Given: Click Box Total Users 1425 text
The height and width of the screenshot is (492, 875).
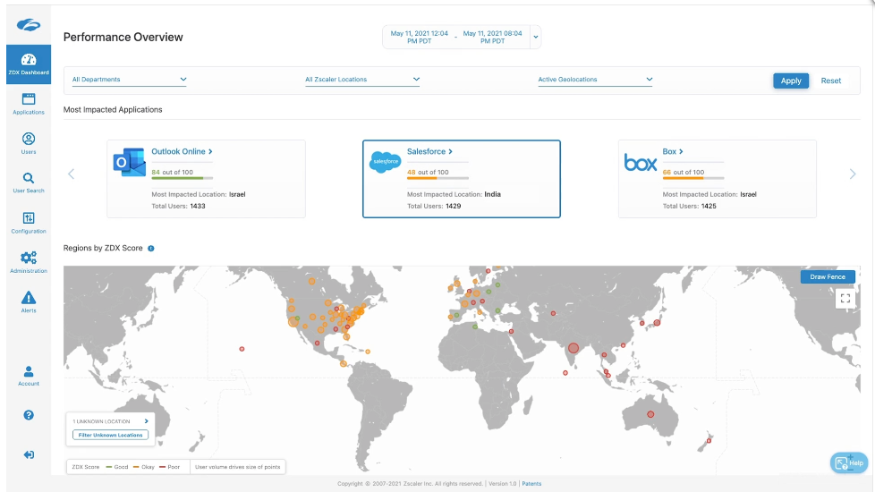Looking at the screenshot, I should (x=689, y=206).
